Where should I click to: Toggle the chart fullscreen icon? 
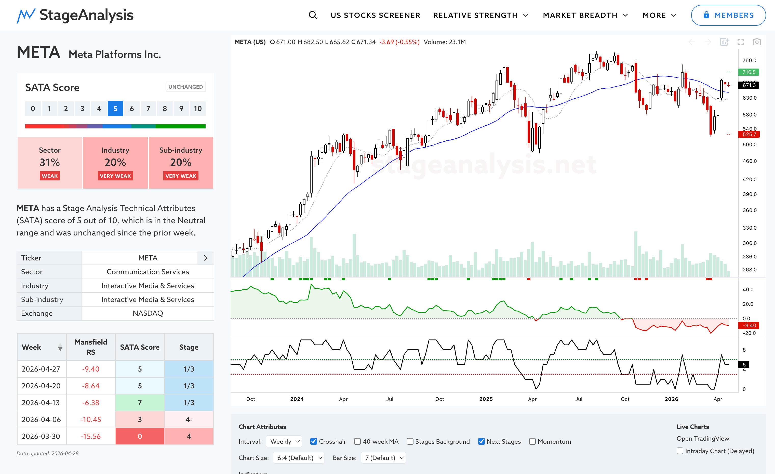click(740, 42)
